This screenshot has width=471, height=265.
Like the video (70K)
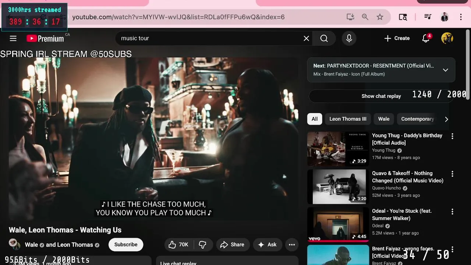tap(179, 245)
